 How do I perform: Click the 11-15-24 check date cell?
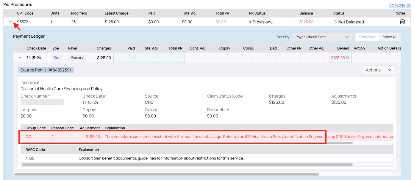coord(35,58)
